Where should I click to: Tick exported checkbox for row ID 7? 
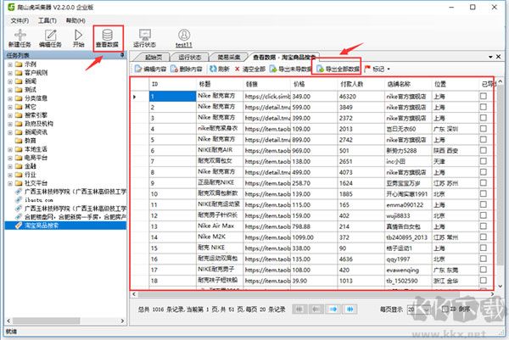484,161
